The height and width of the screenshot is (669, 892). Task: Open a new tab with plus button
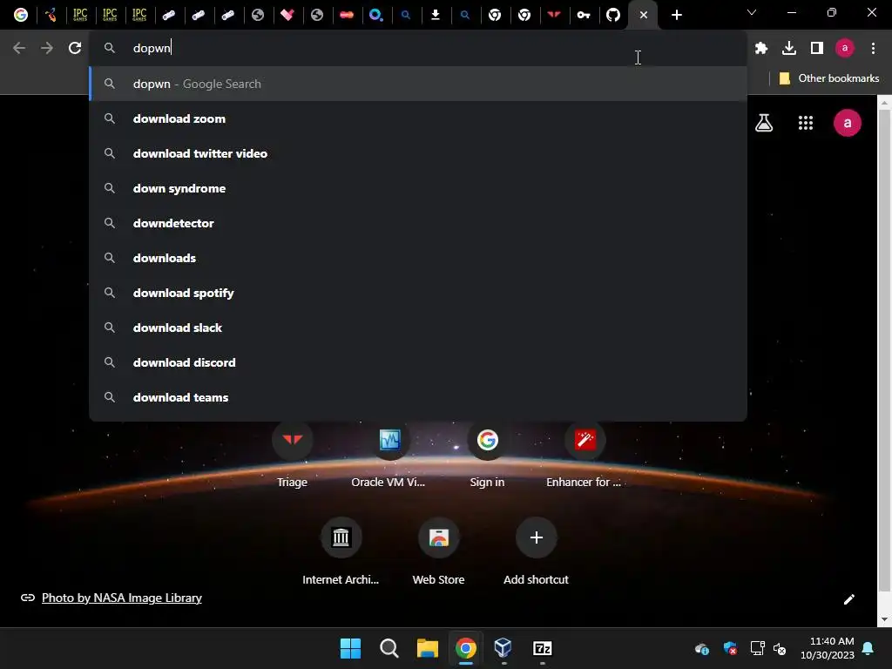pyautogui.click(x=676, y=15)
